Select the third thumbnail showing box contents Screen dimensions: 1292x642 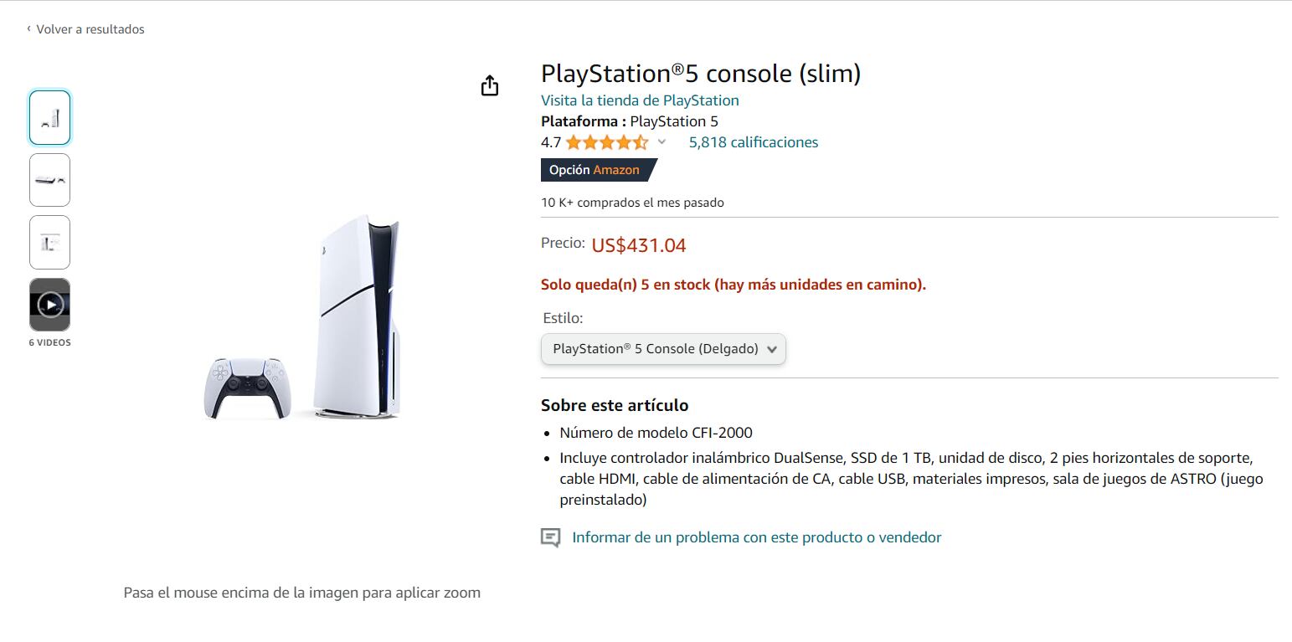tap(50, 243)
